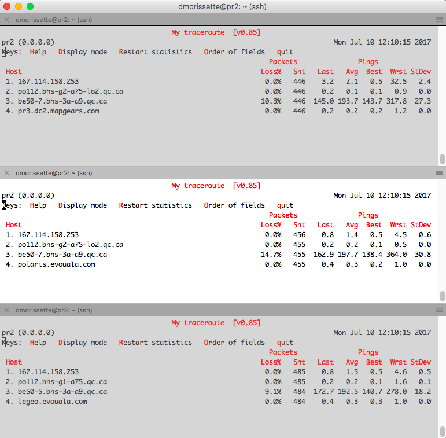Click host legeo.evouala.com
Viewport: 446px width, 438px height.
(x=53, y=402)
